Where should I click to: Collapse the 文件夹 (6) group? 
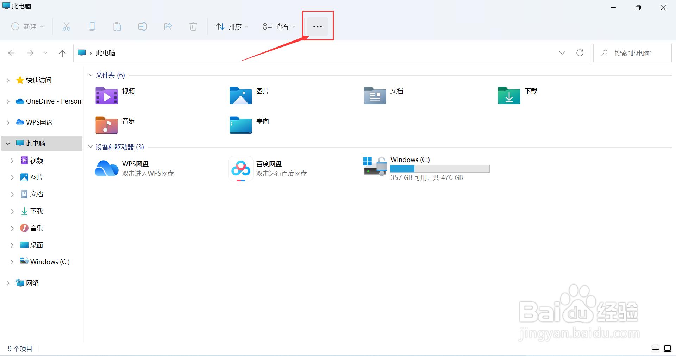pyautogui.click(x=90, y=75)
